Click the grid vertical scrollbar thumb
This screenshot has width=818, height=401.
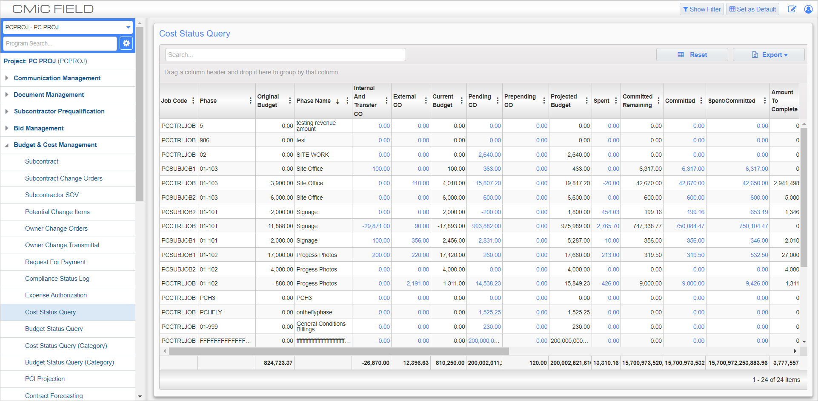click(804, 198)
